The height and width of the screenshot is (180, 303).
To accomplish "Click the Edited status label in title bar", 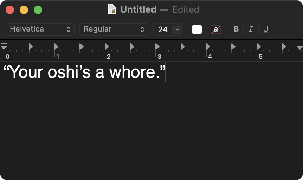I will point(186,9).
